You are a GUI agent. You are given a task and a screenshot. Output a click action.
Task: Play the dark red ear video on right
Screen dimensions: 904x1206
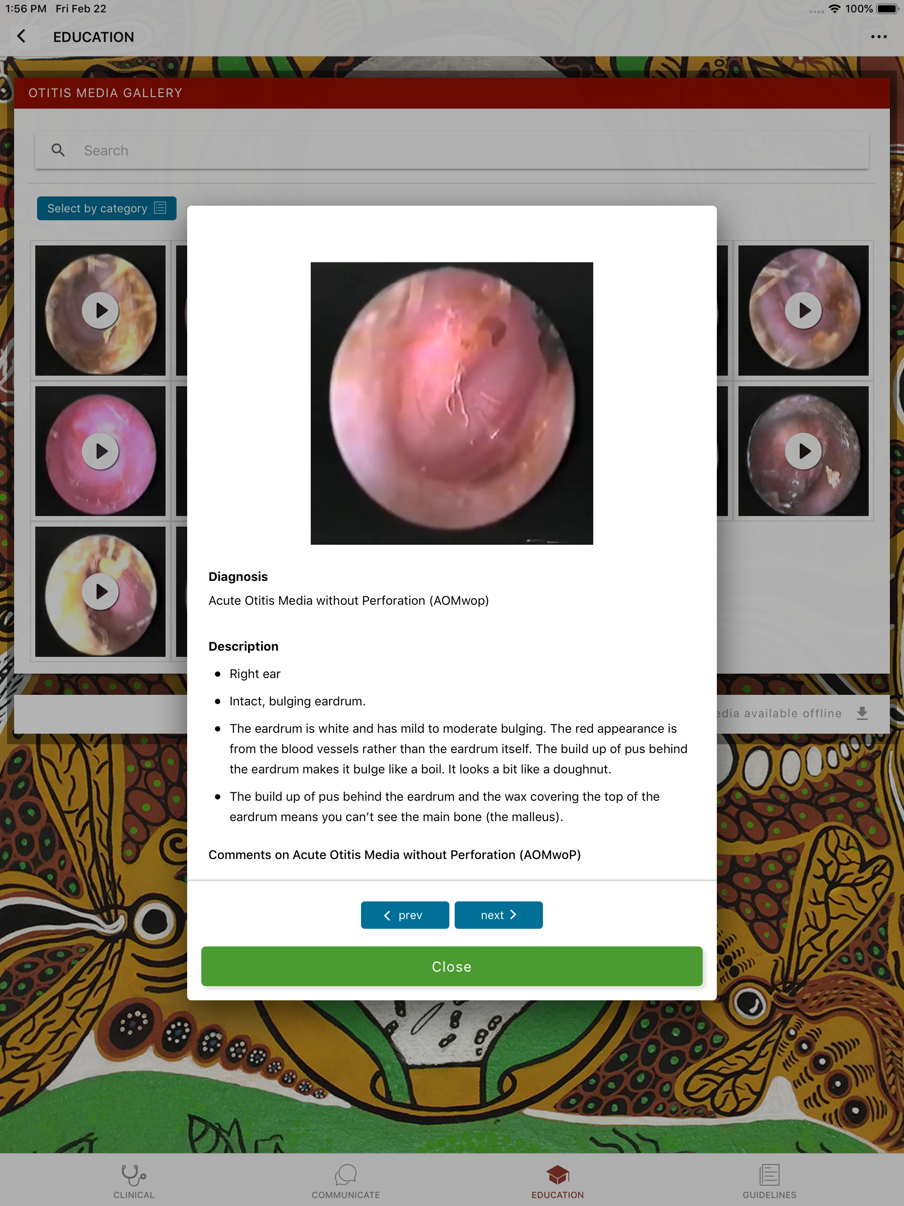coord(803,451)
